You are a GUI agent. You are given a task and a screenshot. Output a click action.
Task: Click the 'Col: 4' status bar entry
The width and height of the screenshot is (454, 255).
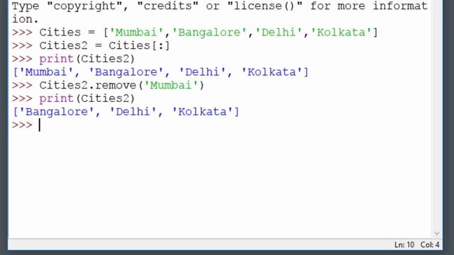click(x=430, y=245)
